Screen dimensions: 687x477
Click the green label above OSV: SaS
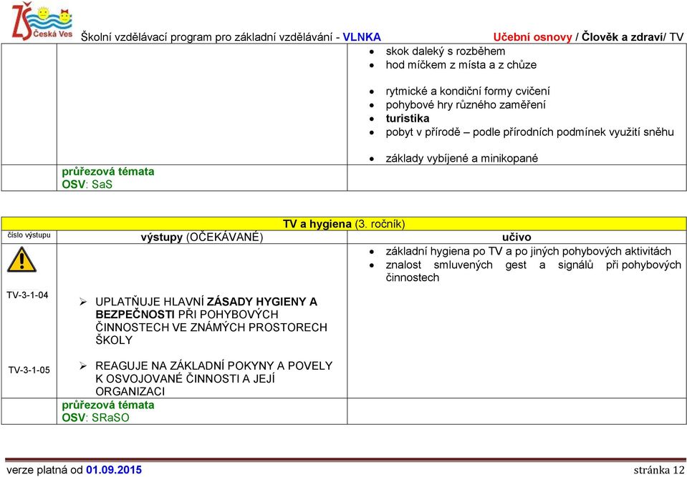(x=107, y=172)
